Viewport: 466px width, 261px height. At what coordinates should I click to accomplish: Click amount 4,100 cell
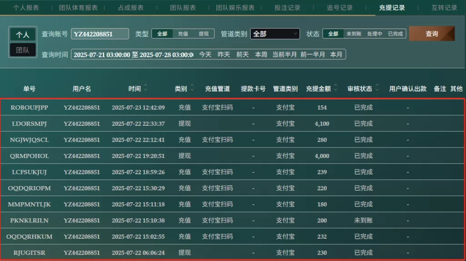(322, 123)
